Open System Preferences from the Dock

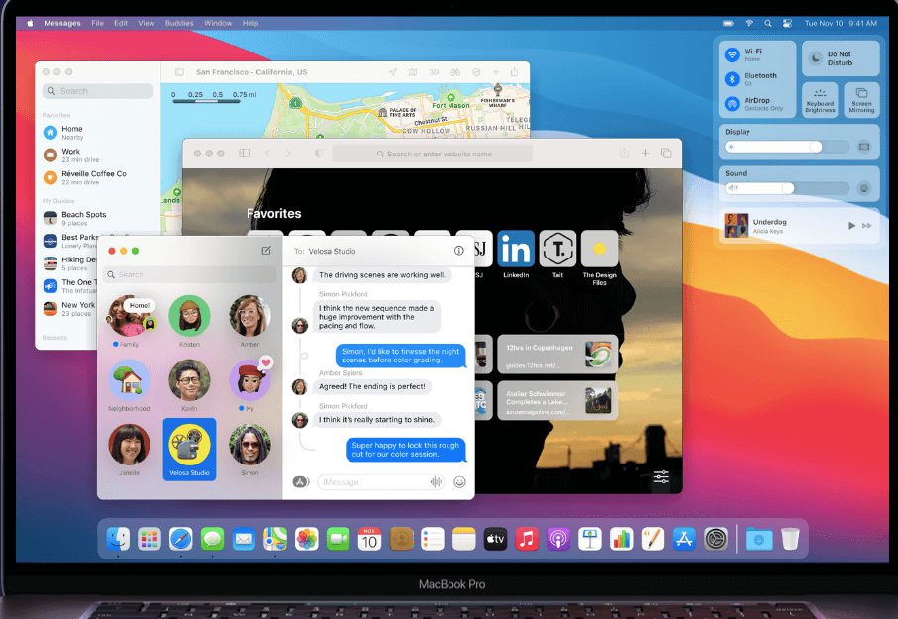(716, 539)
